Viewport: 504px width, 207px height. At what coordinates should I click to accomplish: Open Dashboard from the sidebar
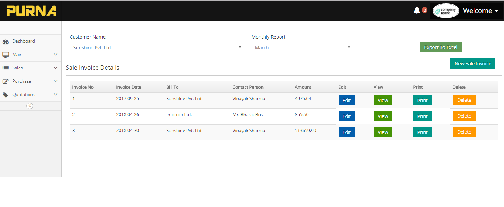pyautogui.click(x=23, y=41)
